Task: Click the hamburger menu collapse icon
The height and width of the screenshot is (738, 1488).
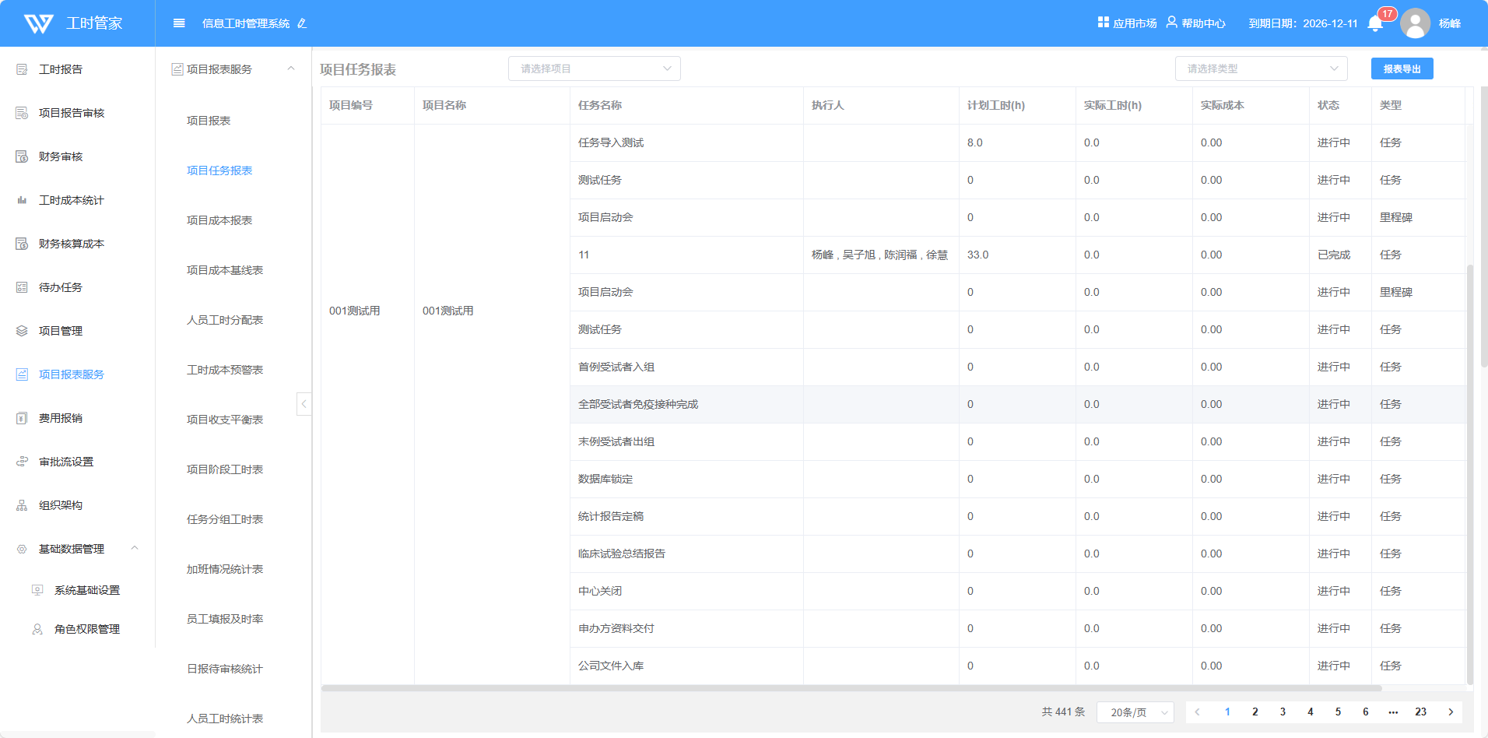Action: click(x=179, y=23)
